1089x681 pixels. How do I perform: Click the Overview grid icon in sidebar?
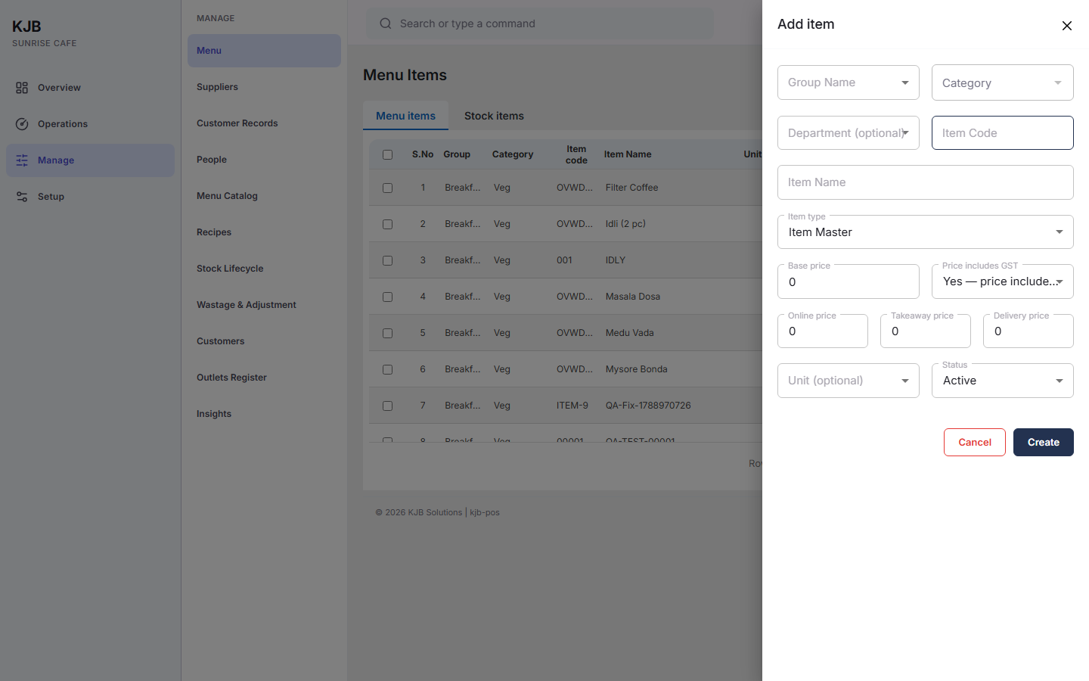click(x=22, y=88)
